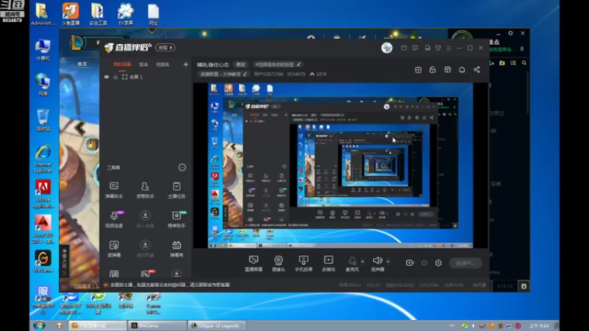Click 修改 to edit stream title

[241, 65]
